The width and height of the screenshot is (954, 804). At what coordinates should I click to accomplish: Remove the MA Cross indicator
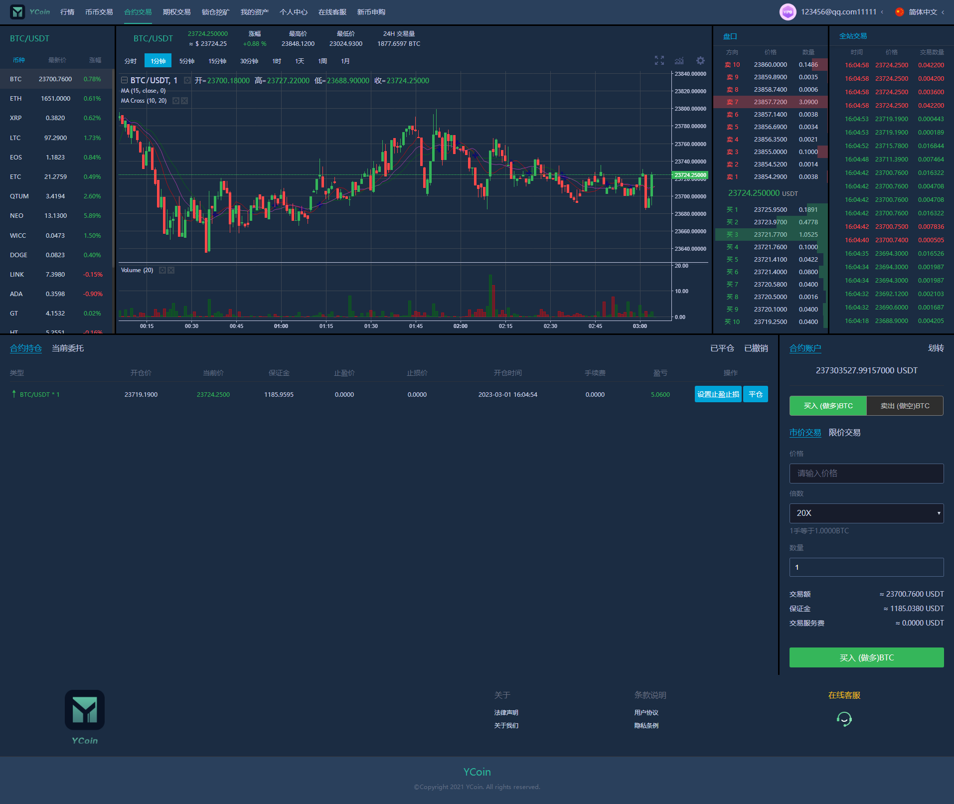(x=184, y=101)
